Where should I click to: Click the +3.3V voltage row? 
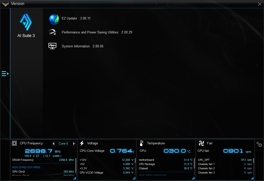(107, 168)
